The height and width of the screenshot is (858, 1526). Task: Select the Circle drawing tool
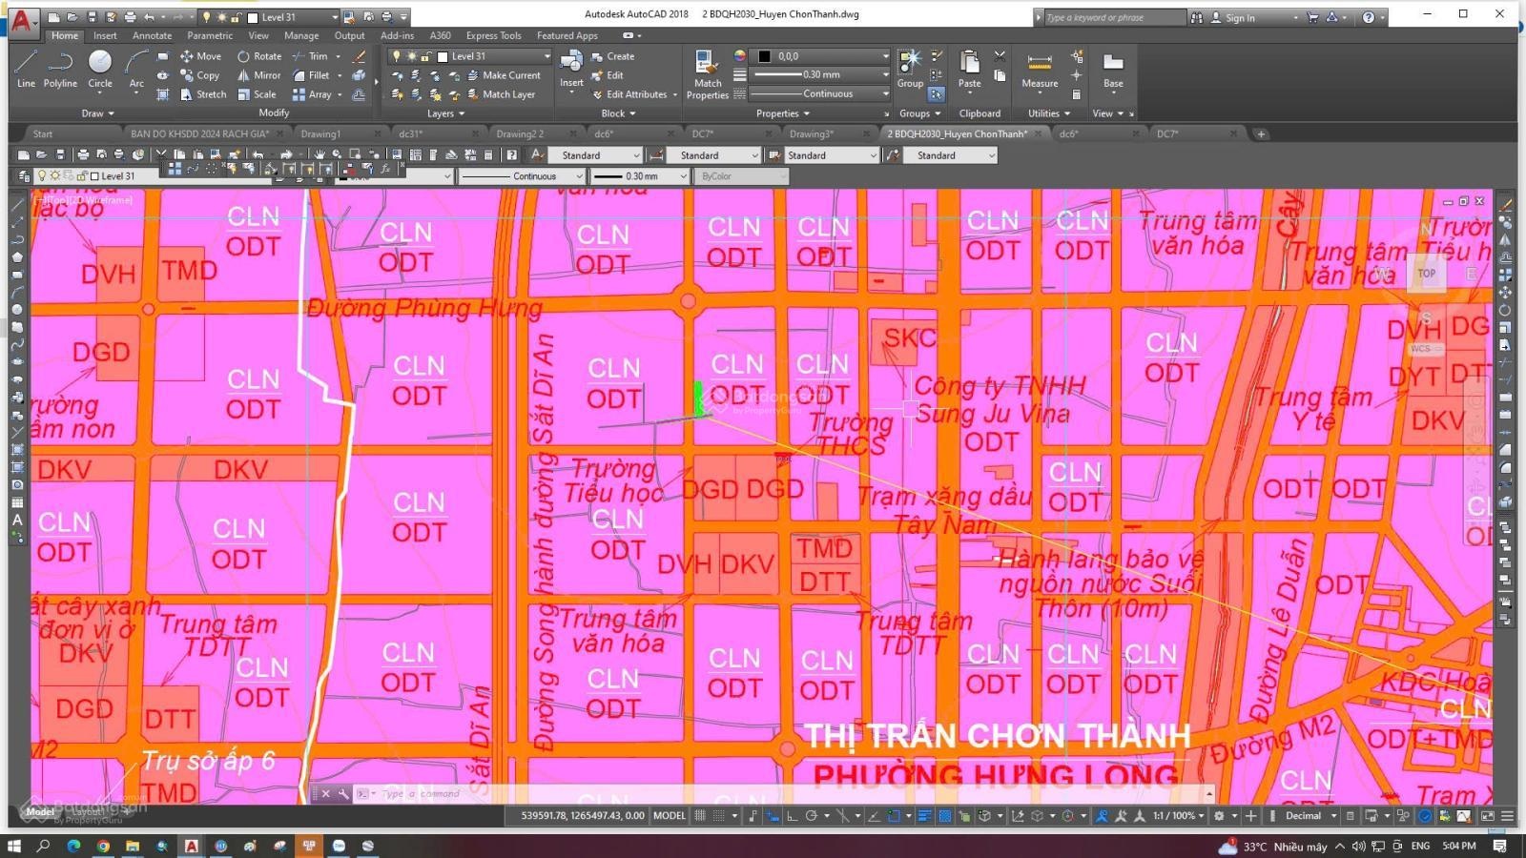(100, 69)
